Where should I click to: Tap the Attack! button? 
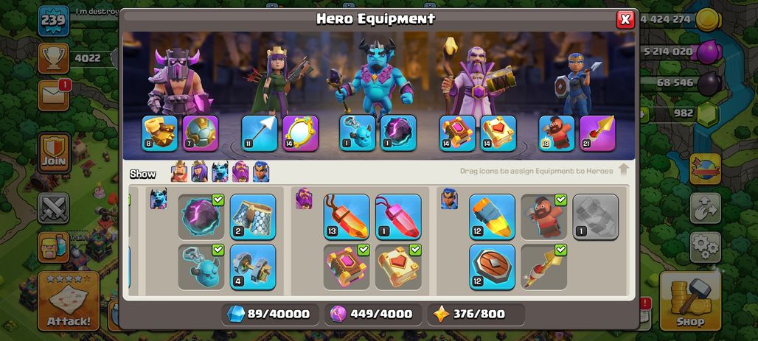point(69,301)
